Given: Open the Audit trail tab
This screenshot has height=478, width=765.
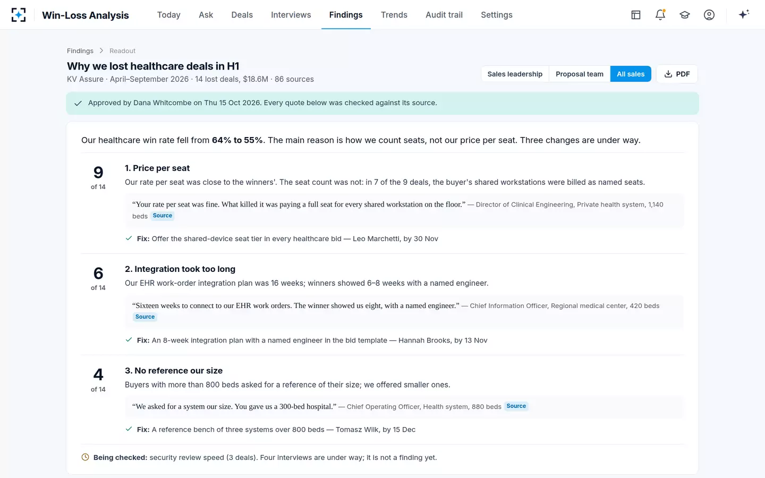Looking at the screenshot, I should pos(444,15).
